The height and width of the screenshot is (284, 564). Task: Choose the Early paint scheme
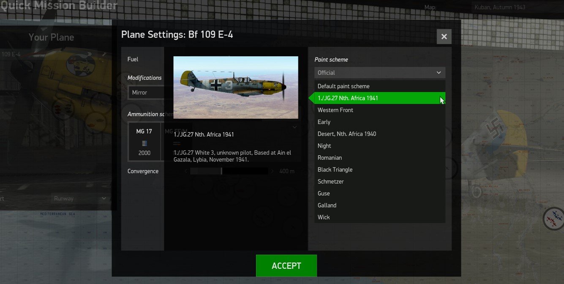pyautogui.click(x=380, y=122)
